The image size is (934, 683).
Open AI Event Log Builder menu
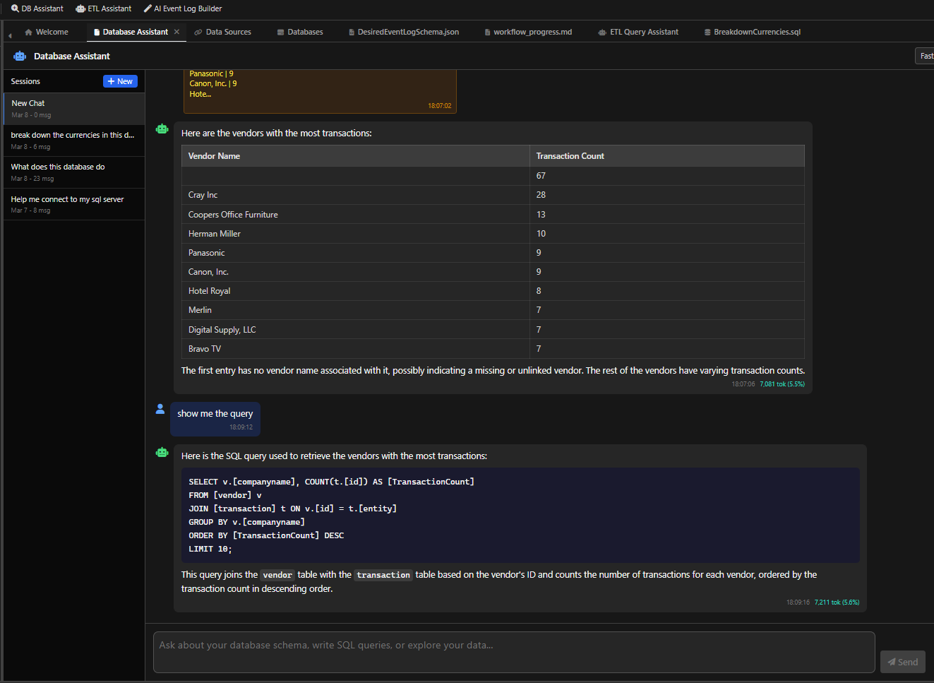(183, 8)
